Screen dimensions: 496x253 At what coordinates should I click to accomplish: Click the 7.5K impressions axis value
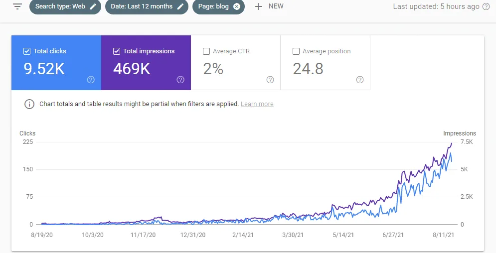click(467, 142)
